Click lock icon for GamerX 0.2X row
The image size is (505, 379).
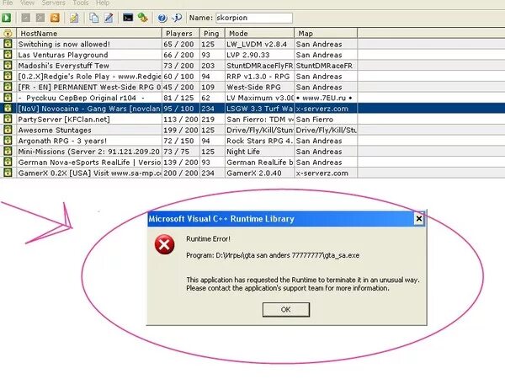click(8, 173)
